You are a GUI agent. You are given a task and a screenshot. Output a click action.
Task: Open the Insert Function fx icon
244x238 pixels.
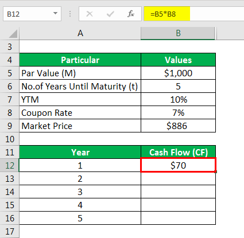[131, 14]
